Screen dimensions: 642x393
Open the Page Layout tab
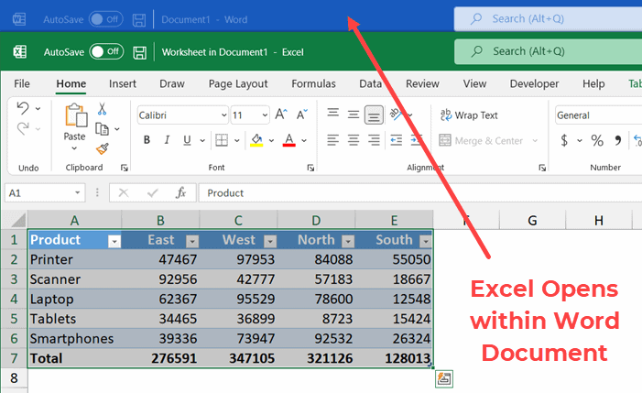238,83
